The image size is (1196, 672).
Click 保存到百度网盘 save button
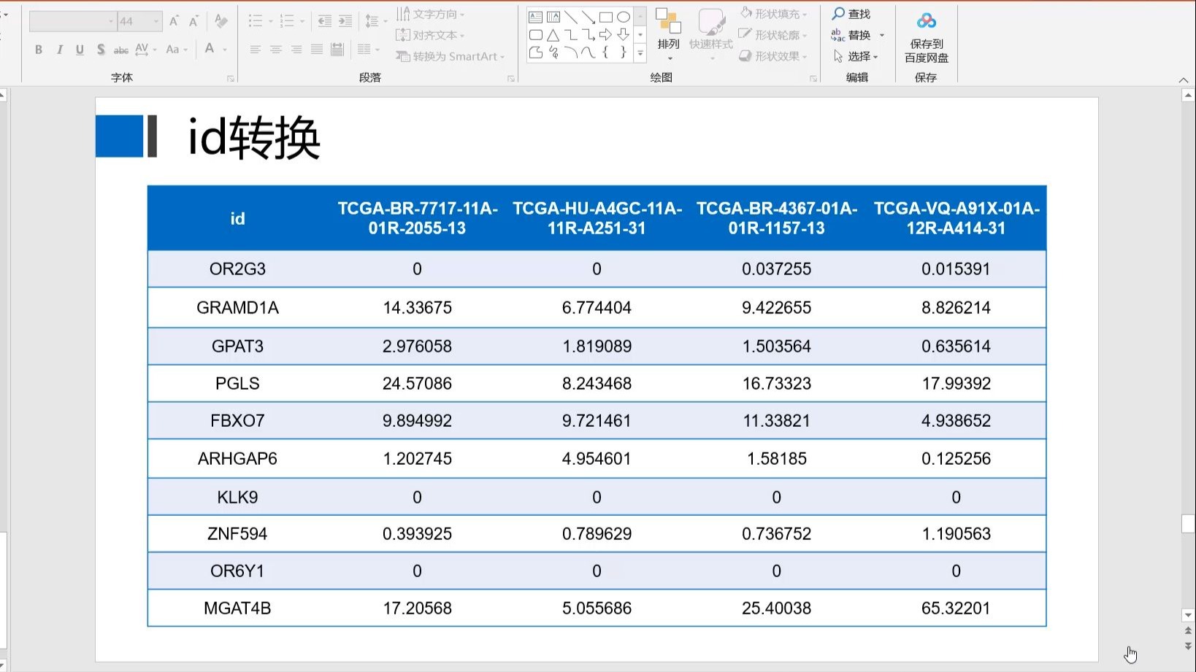[927, 38]
